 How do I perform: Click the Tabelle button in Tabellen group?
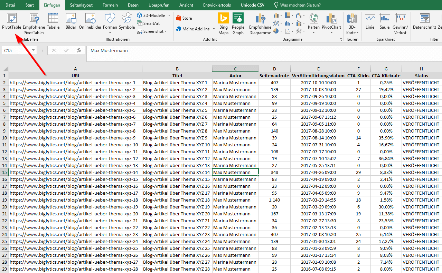pos(53,21)
